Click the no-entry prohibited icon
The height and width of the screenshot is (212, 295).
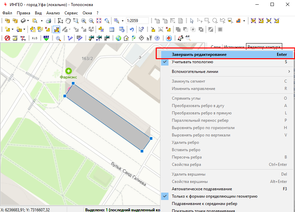pyautogui.click(x=7, y=38)
